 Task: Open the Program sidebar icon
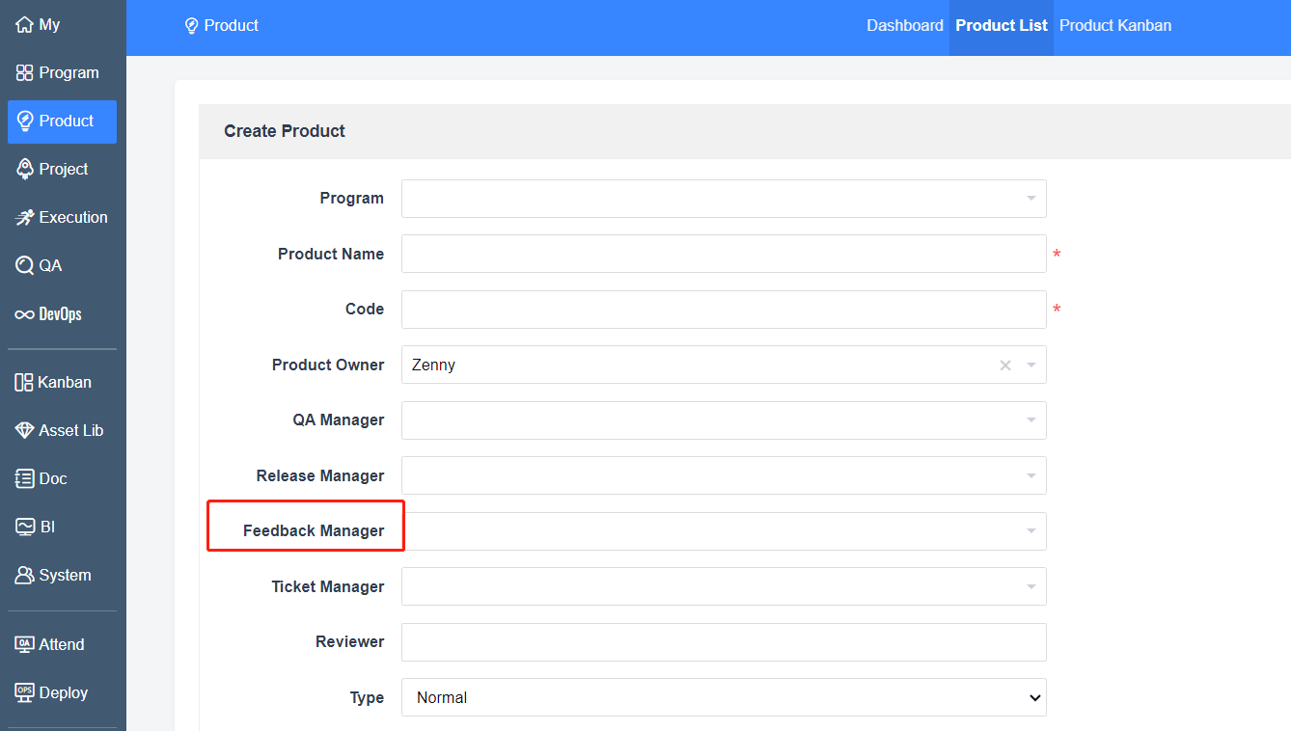[x=25, y=73]
